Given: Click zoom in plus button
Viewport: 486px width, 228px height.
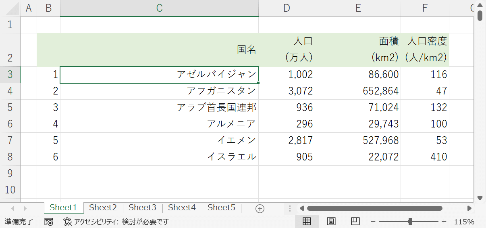Looking at the screenshot, I should [444, 222].
